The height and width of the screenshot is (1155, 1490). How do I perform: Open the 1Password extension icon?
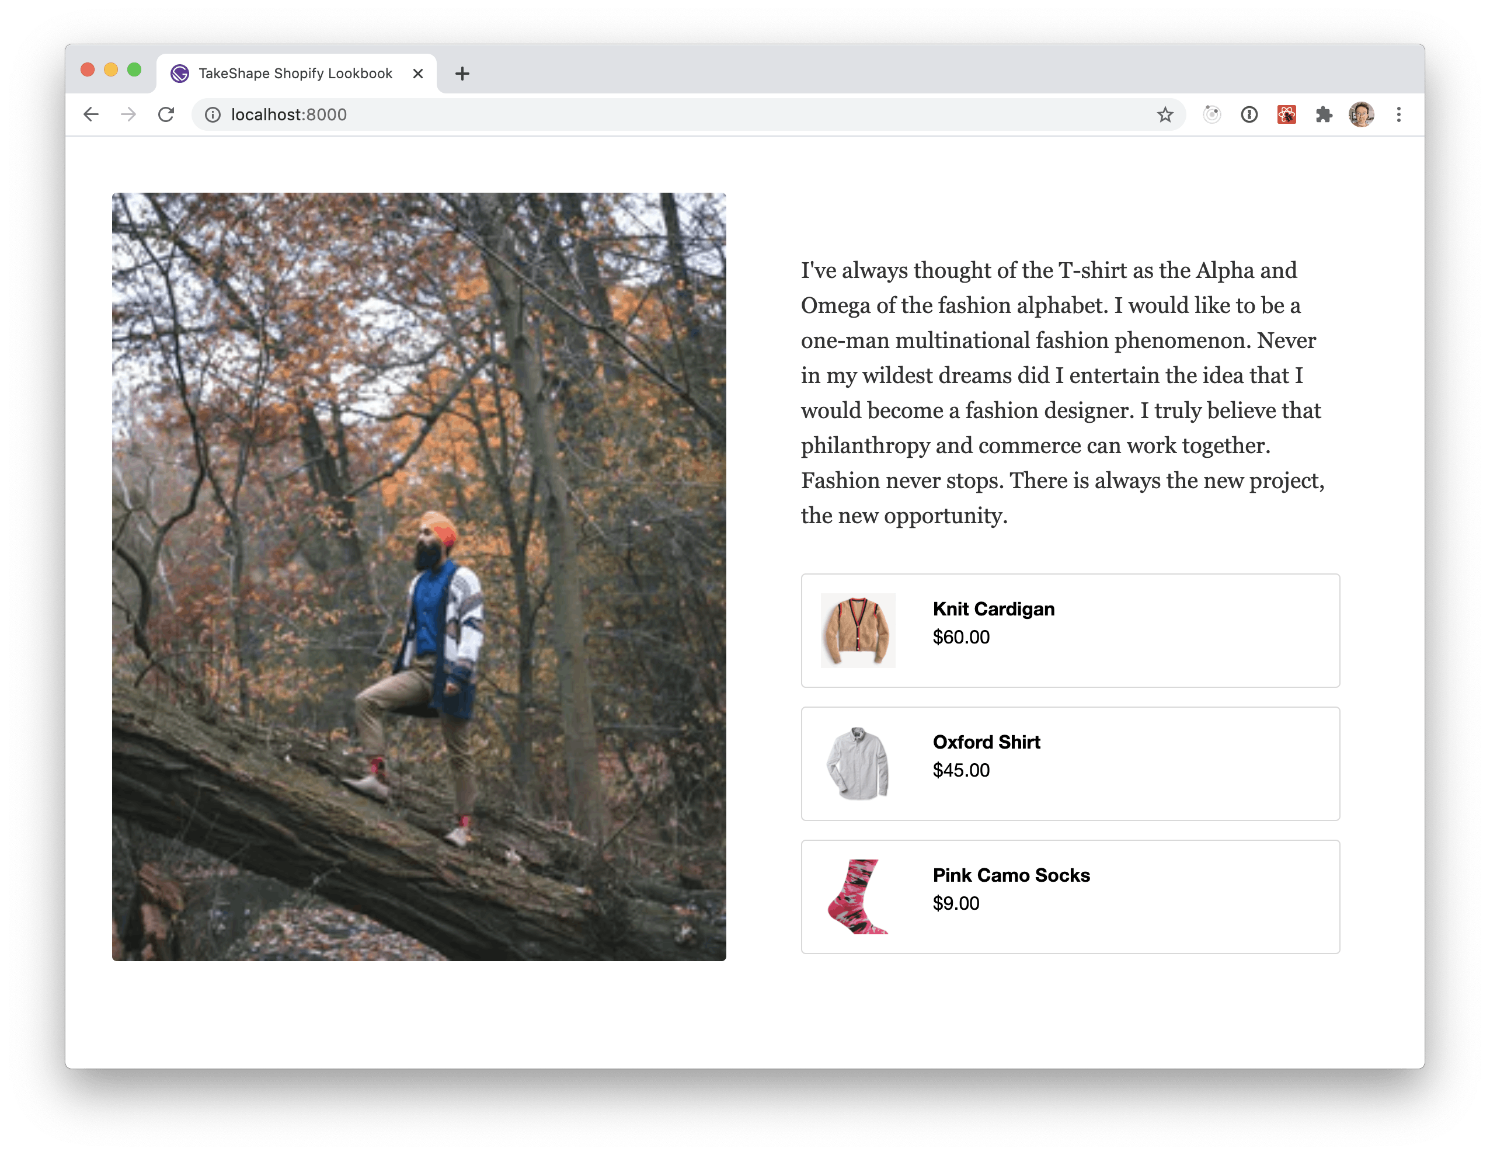1248,114
